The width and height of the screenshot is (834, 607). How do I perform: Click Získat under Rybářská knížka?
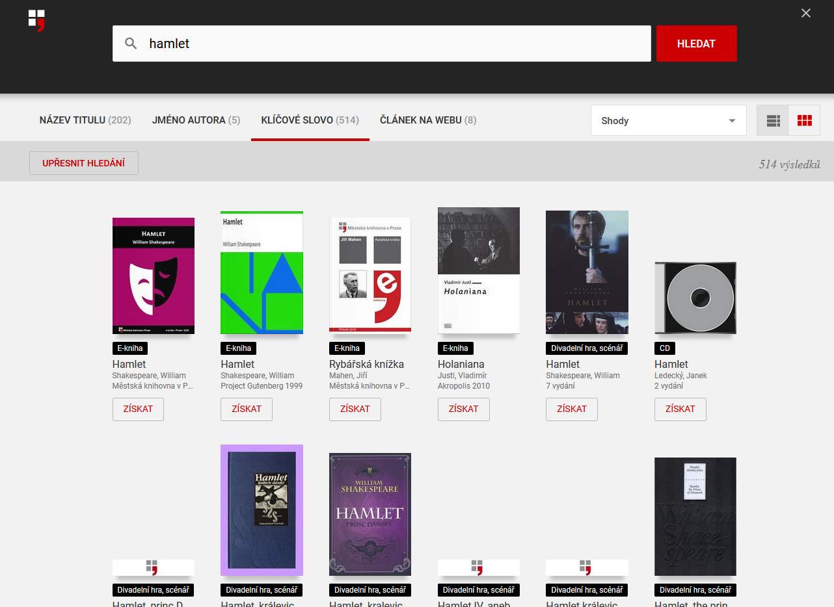coord(355,409)
